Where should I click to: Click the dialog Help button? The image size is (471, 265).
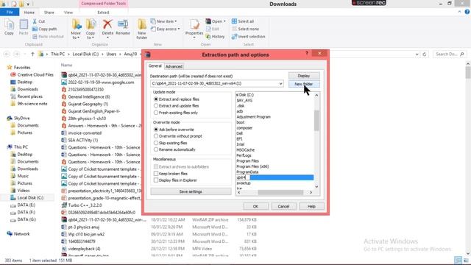tap(311, 206)
